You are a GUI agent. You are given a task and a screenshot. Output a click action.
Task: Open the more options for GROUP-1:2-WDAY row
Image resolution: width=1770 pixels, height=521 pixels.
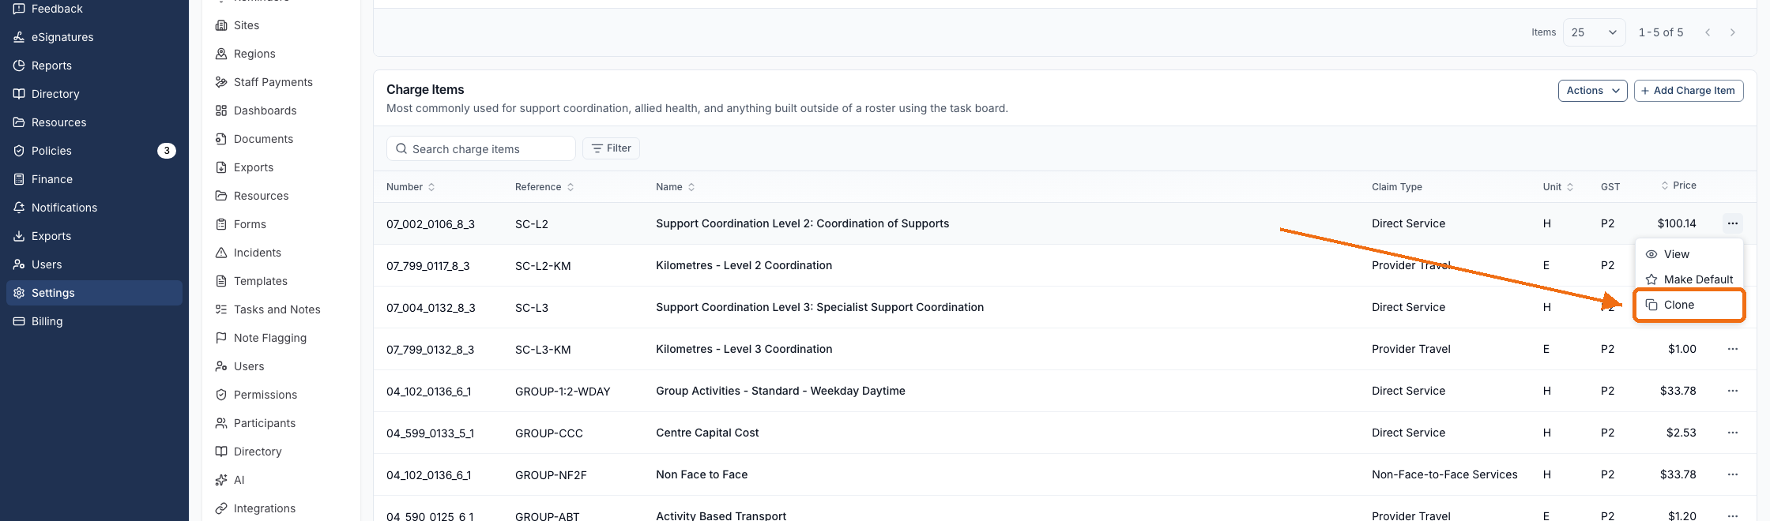click(x=1733, y=391)
